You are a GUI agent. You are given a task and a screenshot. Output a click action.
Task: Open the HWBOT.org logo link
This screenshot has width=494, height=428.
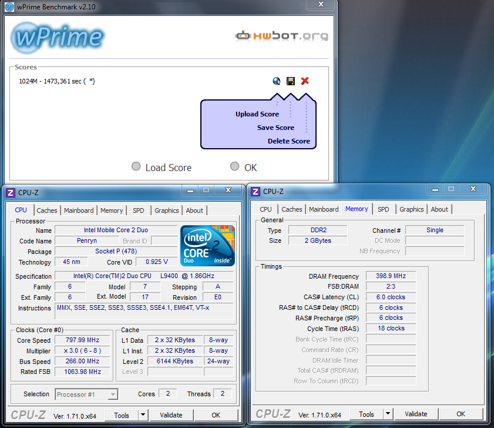(281, 36)
